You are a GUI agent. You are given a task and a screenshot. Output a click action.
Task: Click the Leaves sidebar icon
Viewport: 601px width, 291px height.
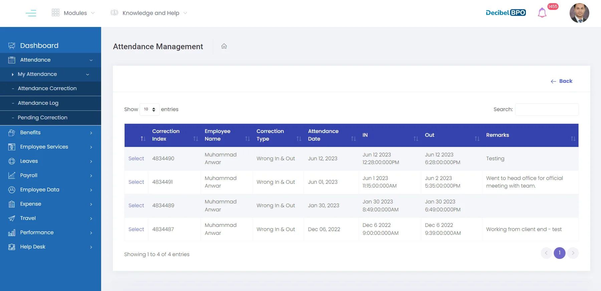(x=12, y=161)
